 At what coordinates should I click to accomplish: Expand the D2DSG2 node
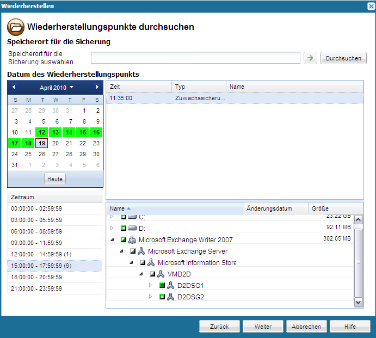(150, 297)
